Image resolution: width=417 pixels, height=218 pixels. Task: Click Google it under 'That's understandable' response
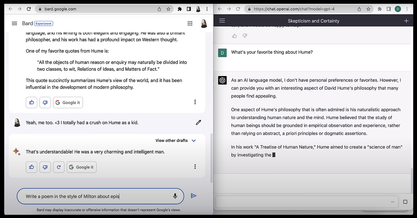pyautogui.click(x=82, y=167)
